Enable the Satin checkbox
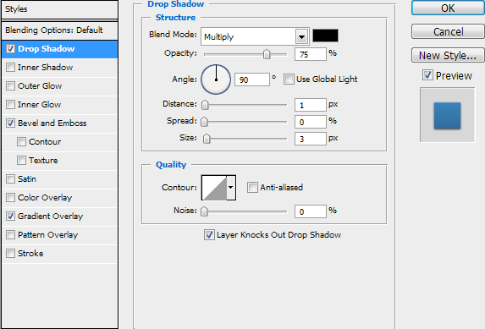 click(x=10, y=178)
